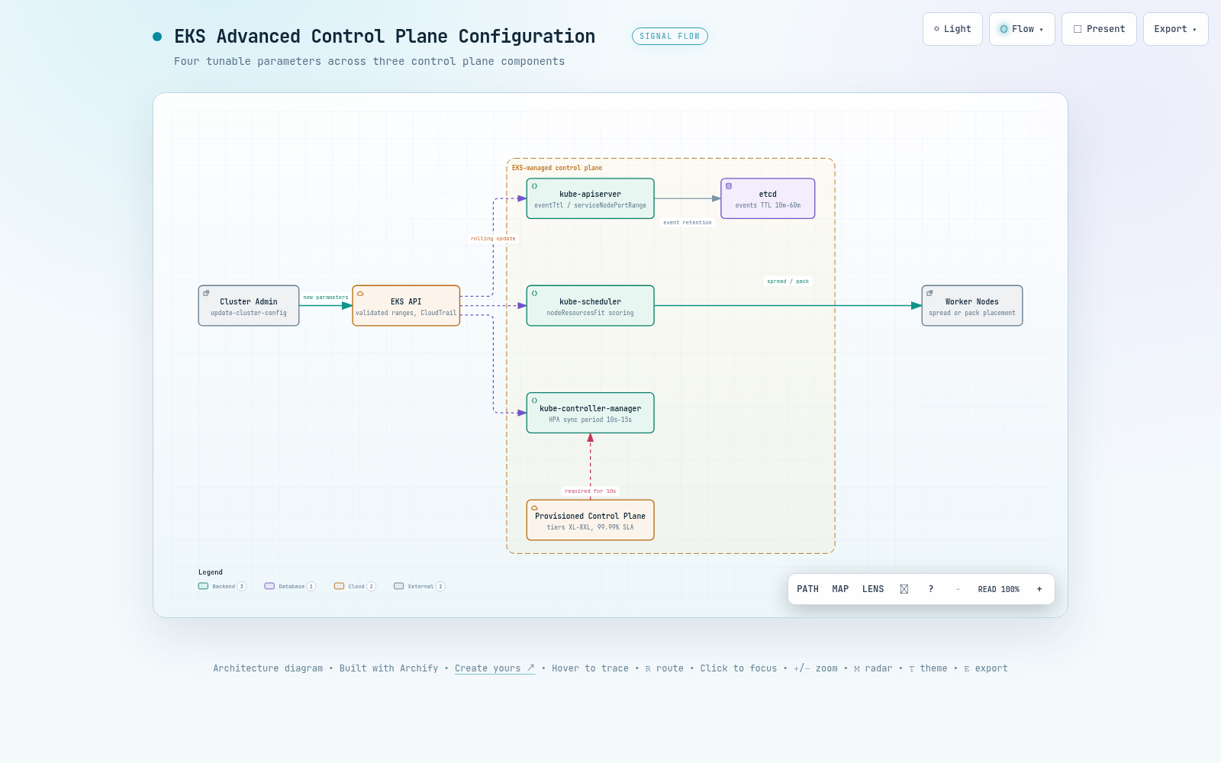The image size is (1221, 763).
Task: Select the Cluster Admin node
Action: pos(249,306)
